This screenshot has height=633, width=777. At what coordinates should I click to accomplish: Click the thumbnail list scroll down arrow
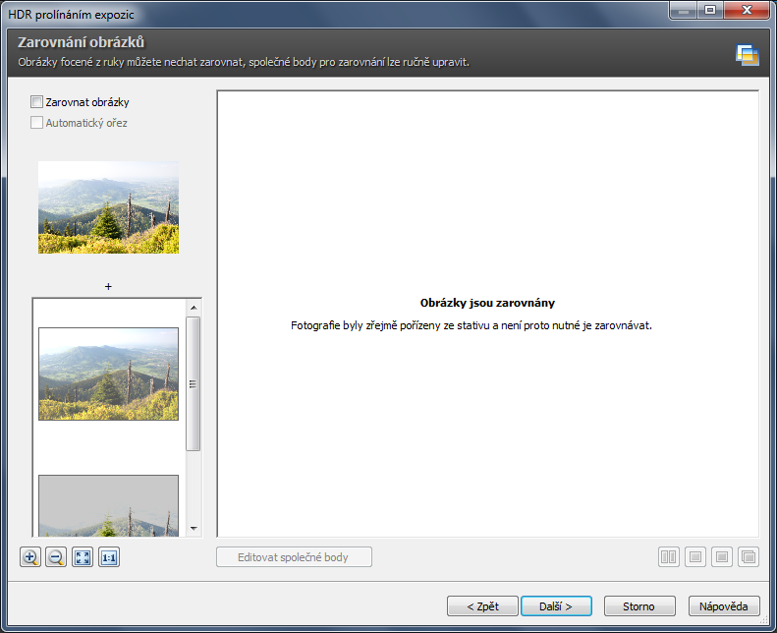coord(194,529)
